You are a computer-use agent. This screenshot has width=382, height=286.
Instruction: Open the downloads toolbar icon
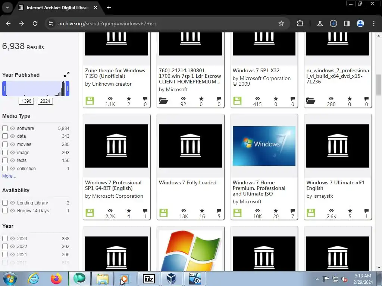[x=333, y=23]
